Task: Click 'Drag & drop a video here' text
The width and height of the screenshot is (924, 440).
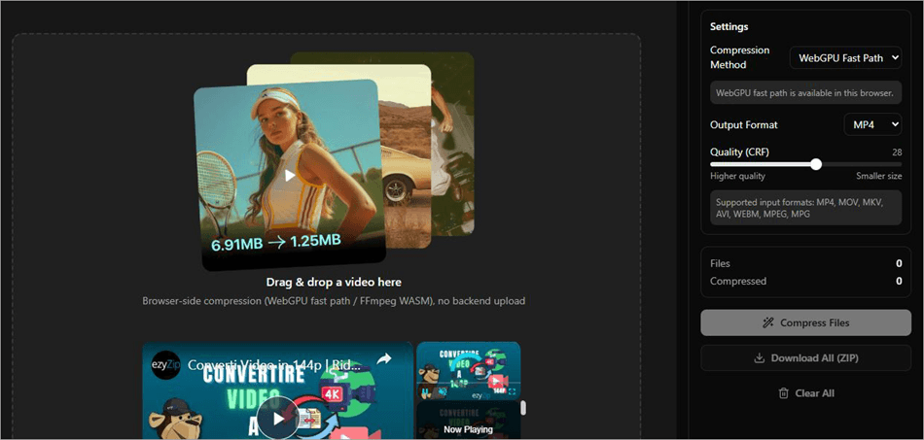Action: (334, 282)
